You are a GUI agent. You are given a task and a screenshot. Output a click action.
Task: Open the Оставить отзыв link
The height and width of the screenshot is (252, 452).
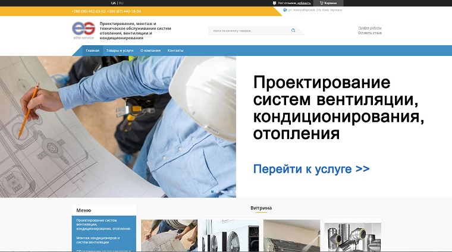tap(370, 33)
